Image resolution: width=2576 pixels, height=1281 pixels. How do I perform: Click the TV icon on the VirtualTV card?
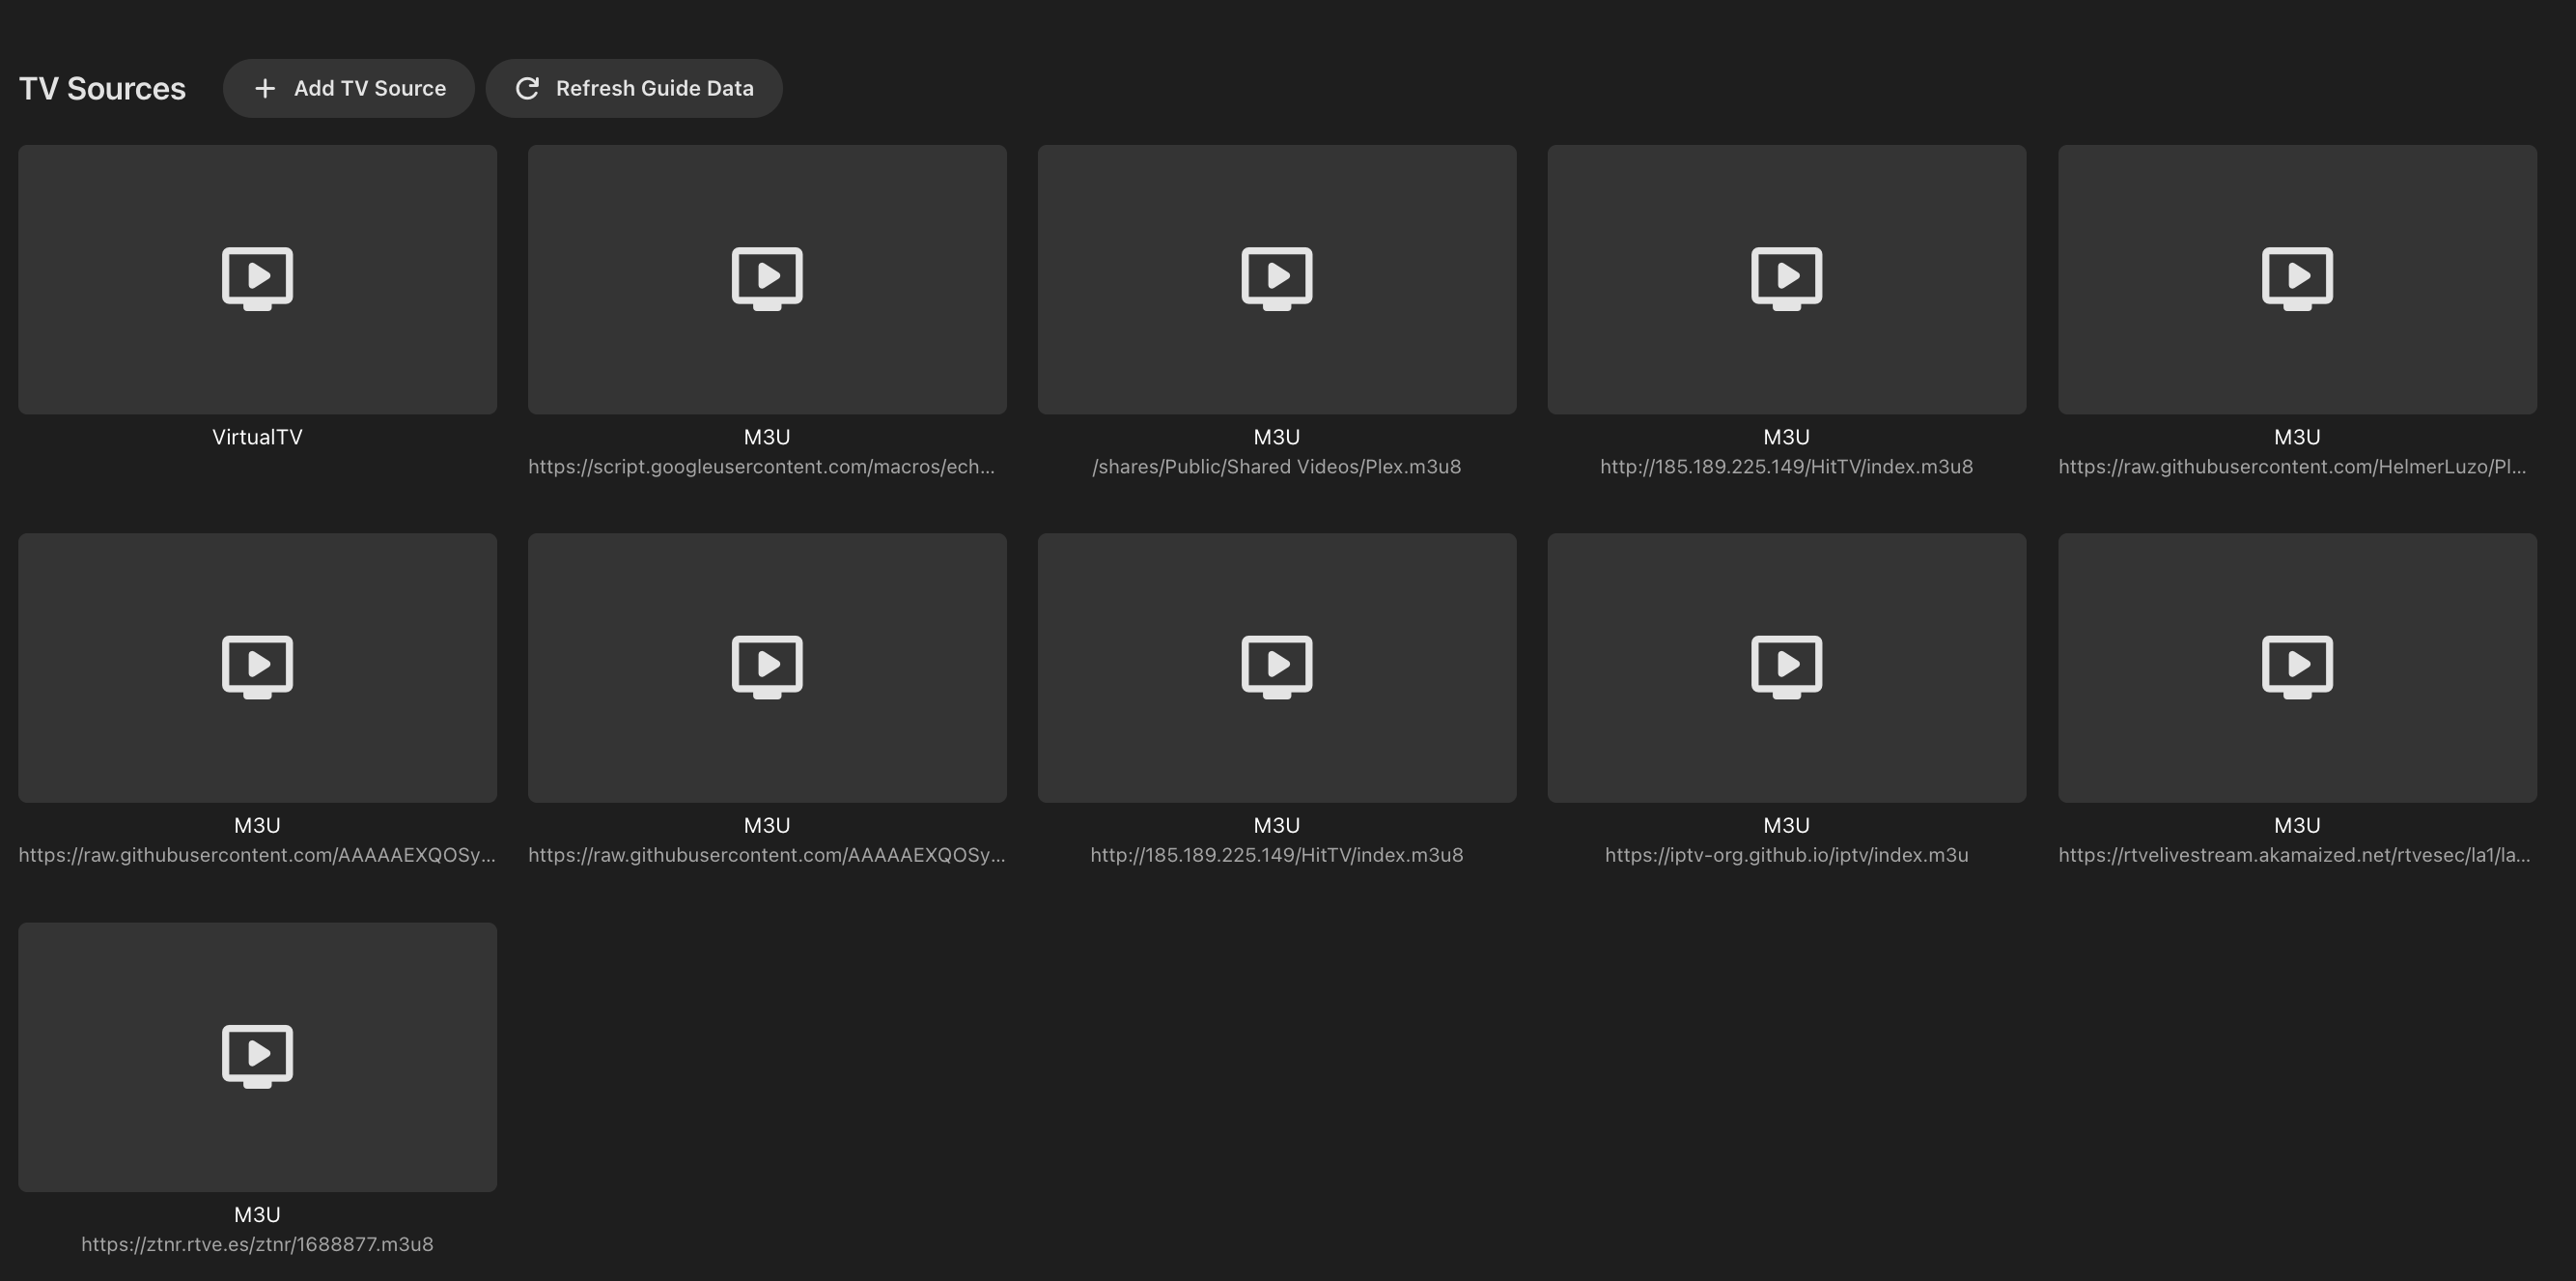click(x=257, y=277)
